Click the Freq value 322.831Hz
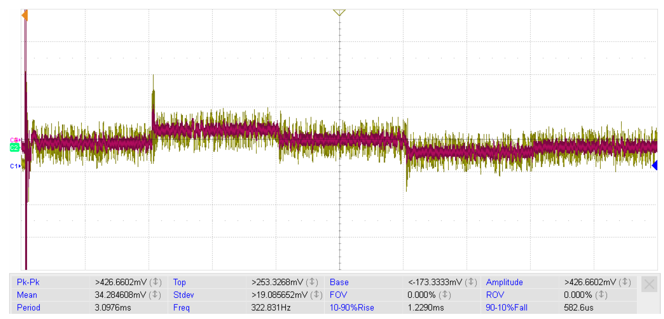This screenshot has width=664, height=319. coord(271,307)
